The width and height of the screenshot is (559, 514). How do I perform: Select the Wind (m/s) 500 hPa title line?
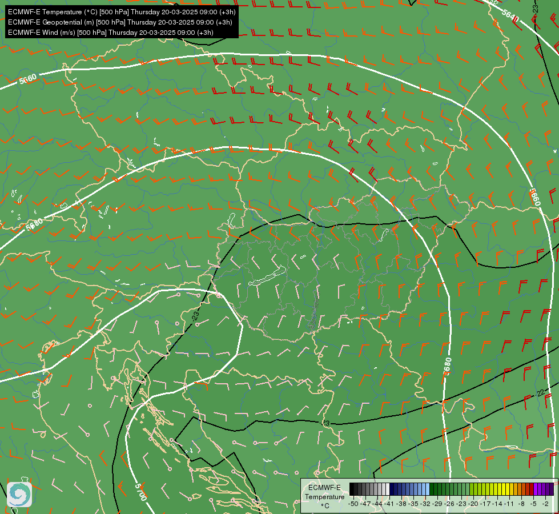(x=111, y=33)
